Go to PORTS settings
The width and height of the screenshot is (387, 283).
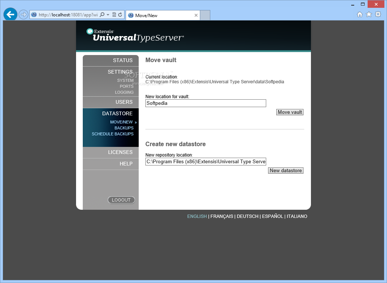point(126,86)
